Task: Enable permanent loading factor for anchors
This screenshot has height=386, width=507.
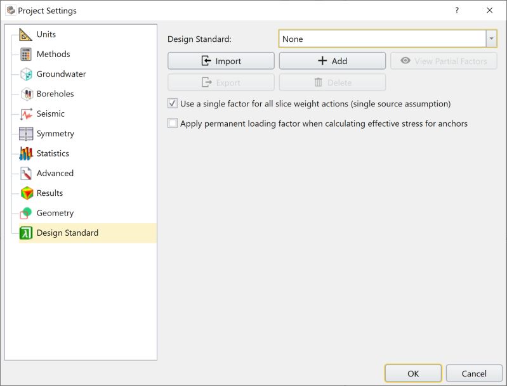Action: [173, 124]
